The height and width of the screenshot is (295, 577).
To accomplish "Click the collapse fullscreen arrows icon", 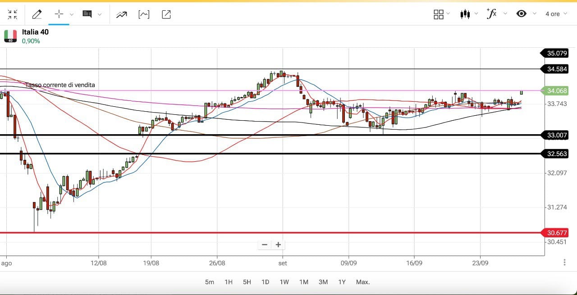I will pyautogui.click(x=13, y=14).
